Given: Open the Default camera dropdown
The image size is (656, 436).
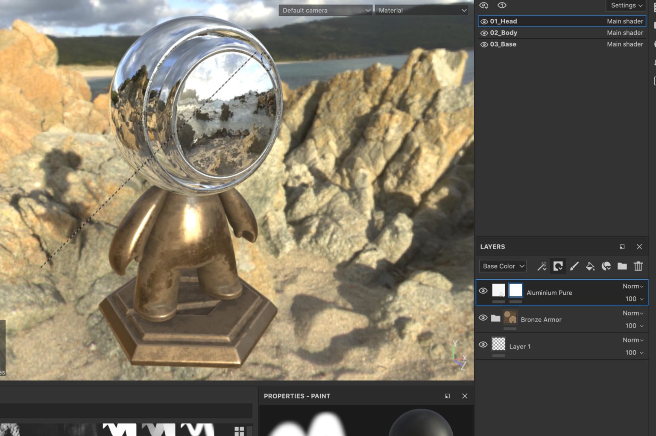Looking at the screenshot, I should coord(325,10).
